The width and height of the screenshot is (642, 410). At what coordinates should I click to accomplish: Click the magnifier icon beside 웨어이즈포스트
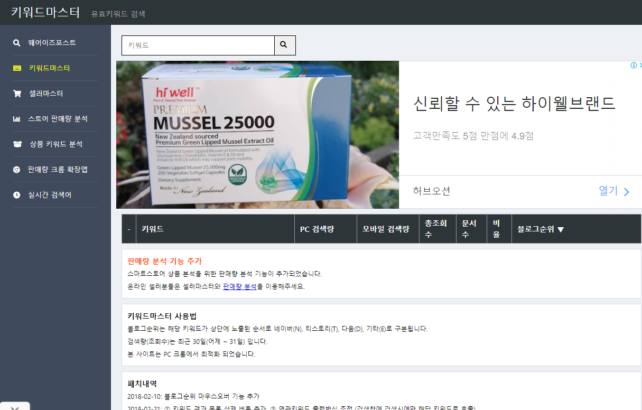[x=17, y=43]
